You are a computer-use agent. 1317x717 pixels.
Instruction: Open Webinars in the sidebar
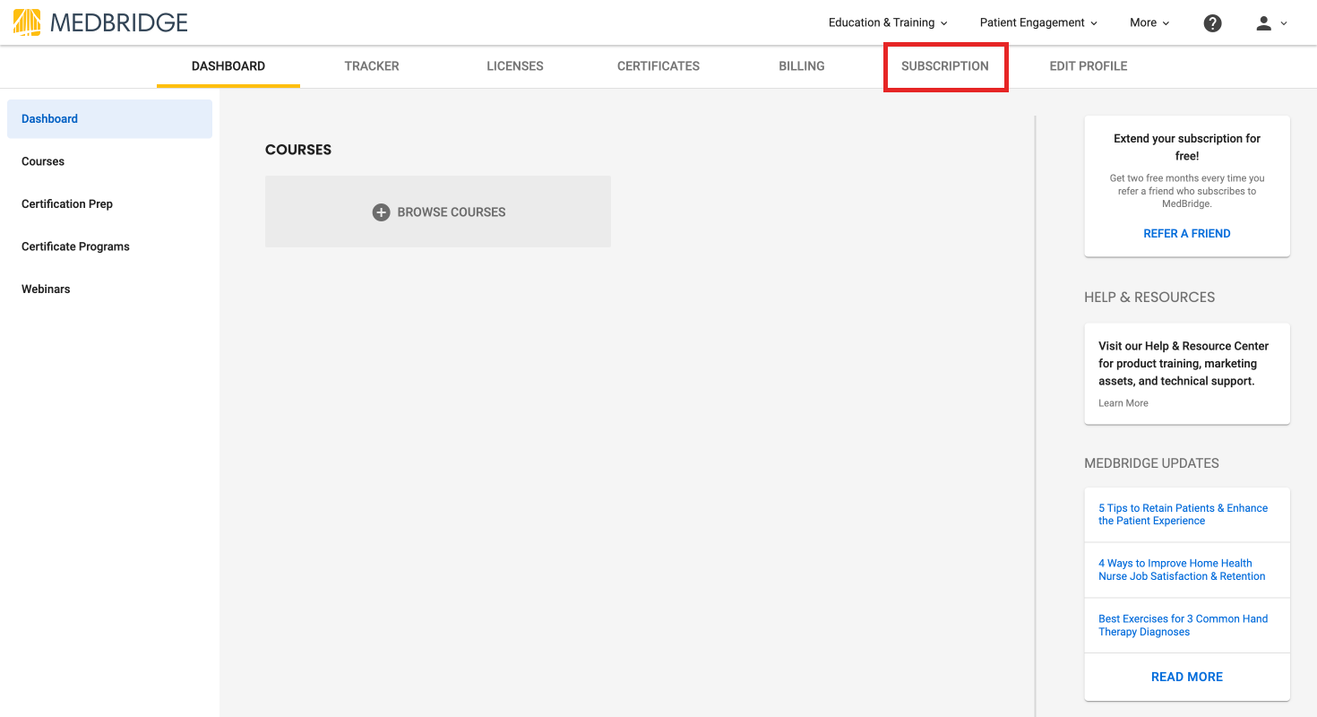point(109,289)
